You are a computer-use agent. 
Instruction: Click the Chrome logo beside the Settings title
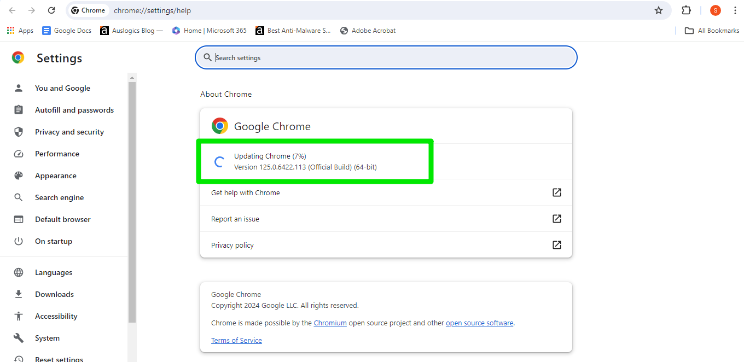(x=18, y=57)
